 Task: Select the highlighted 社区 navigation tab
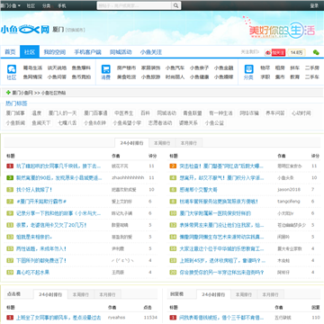[30, 52]
